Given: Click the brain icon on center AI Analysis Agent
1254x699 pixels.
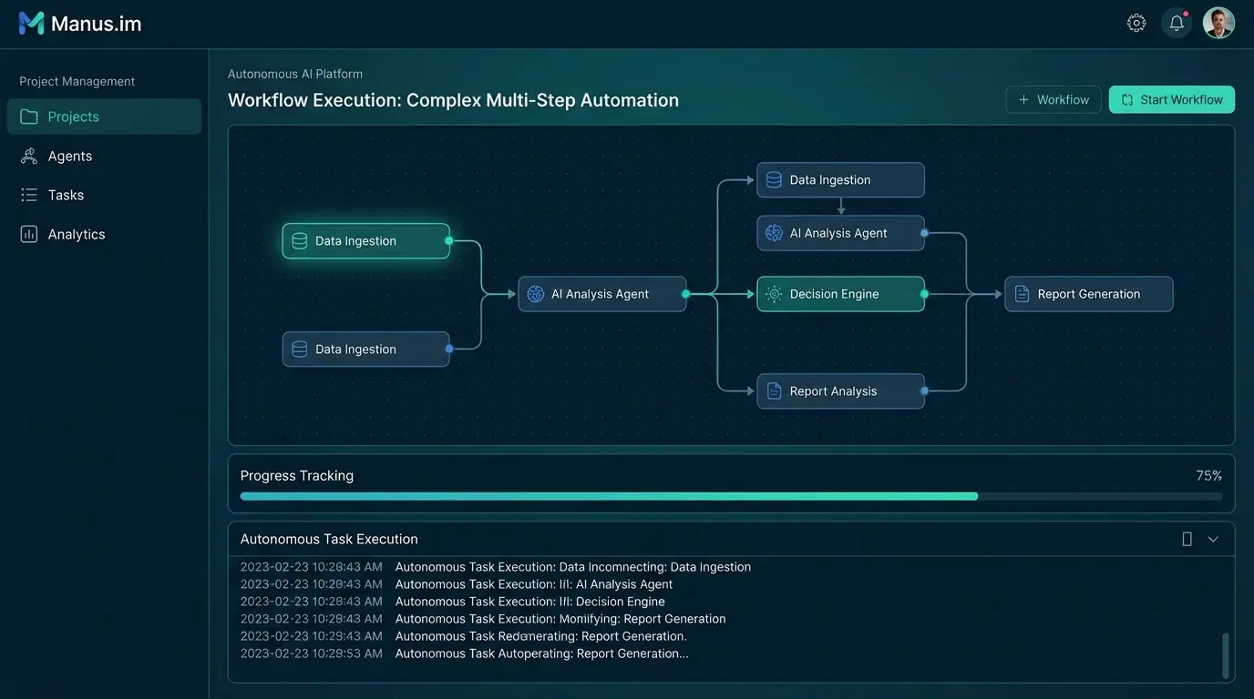Looking at the screenshot, I should pyautogui.click(x=536, y=294).
